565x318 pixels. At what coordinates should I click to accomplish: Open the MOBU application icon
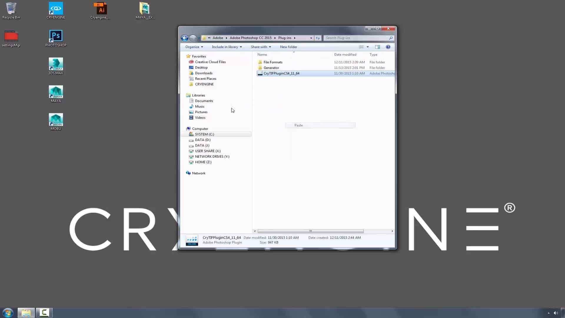[x=56, y=120]
